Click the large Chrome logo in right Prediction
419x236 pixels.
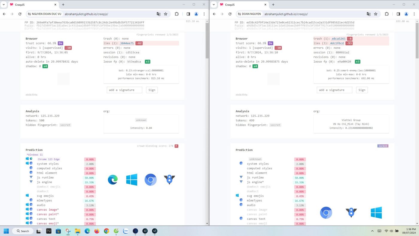click(326, 213)
